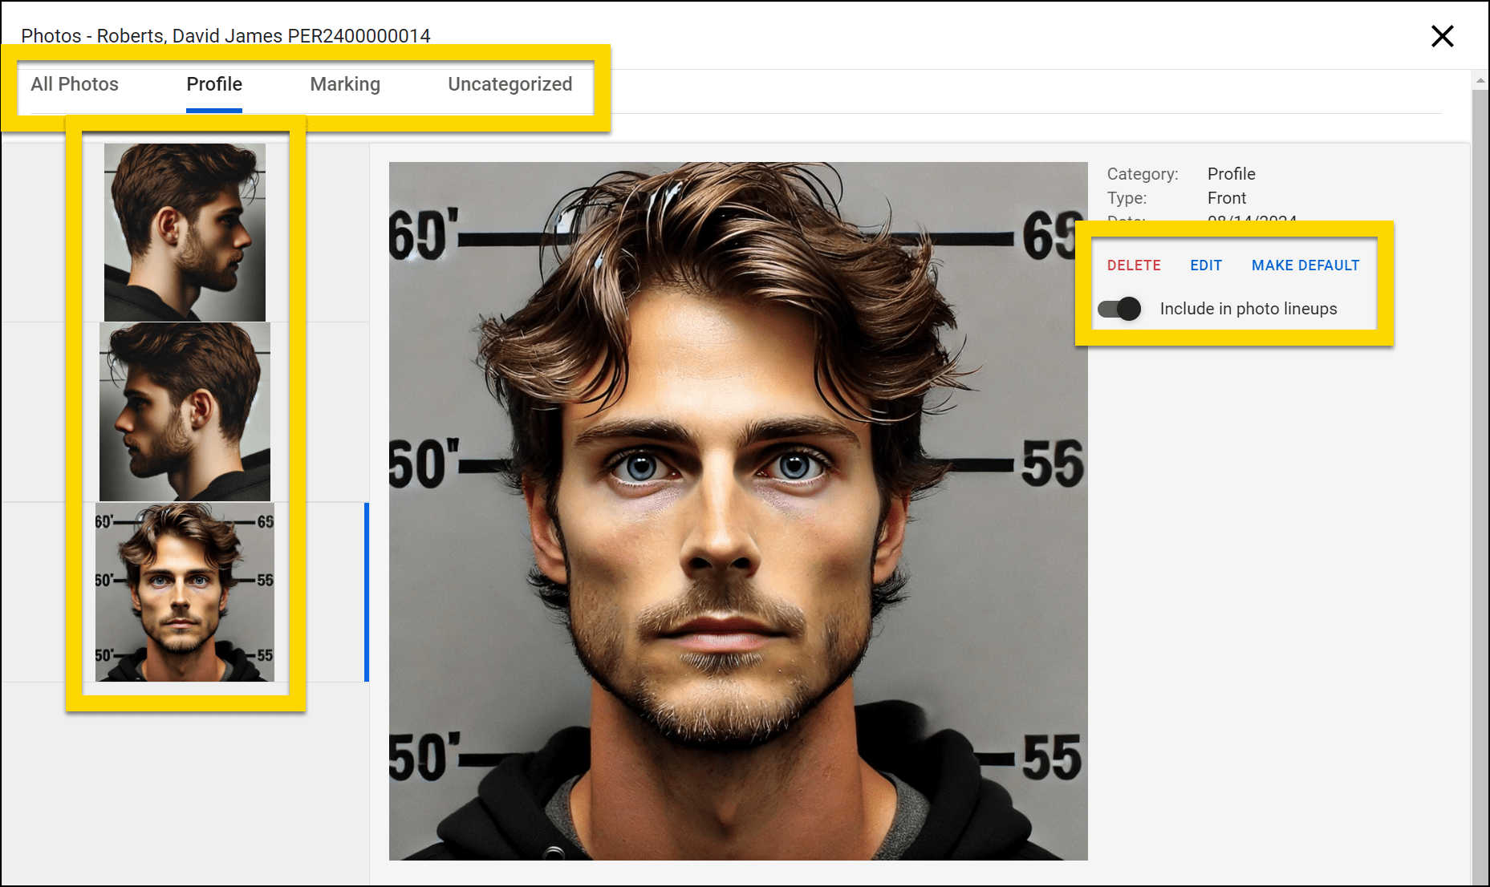Image resolution: width=1490 pixels, height=887 pixels.
Task: Click the title Photos - Roberts, David James
Action: point(227,35)
